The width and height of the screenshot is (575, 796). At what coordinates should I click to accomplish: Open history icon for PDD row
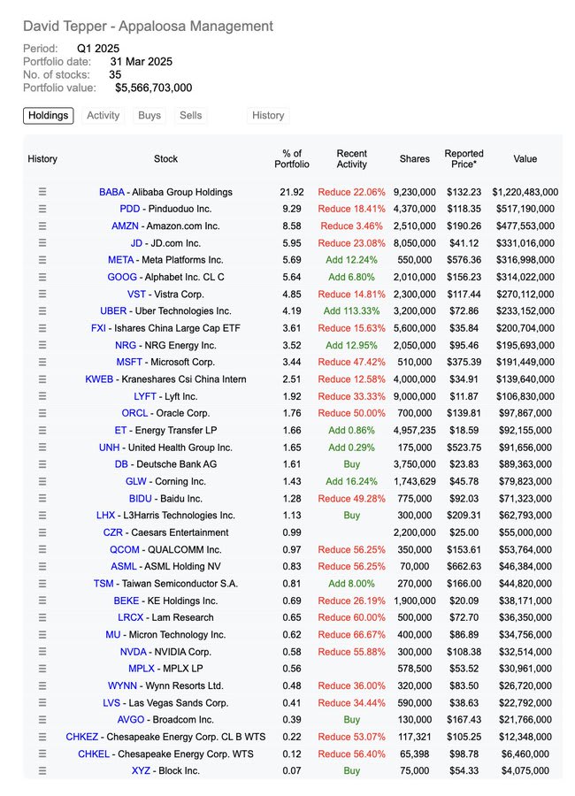(42, 209)
